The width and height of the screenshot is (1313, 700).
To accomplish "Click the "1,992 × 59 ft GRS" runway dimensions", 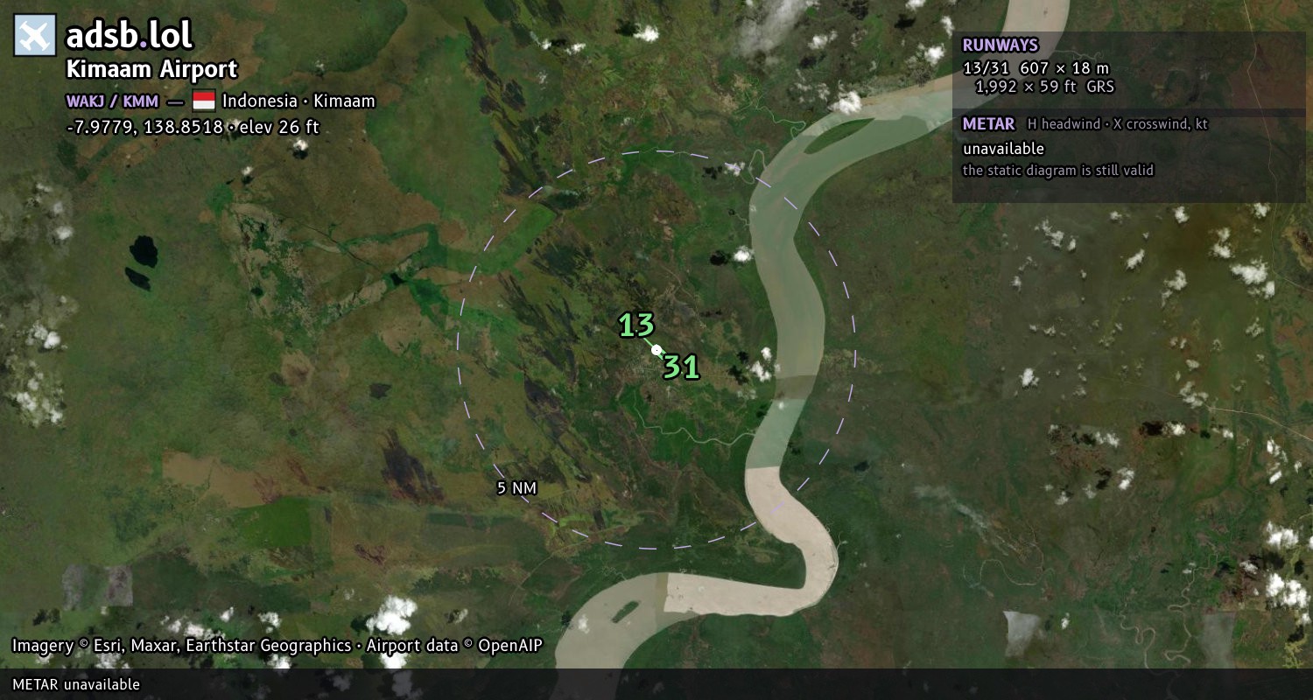I will (1045, 86).
